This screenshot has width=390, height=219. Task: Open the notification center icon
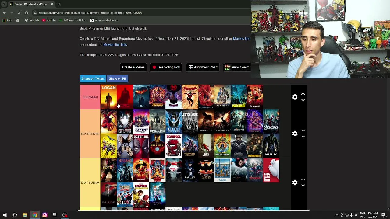(384, 215)
